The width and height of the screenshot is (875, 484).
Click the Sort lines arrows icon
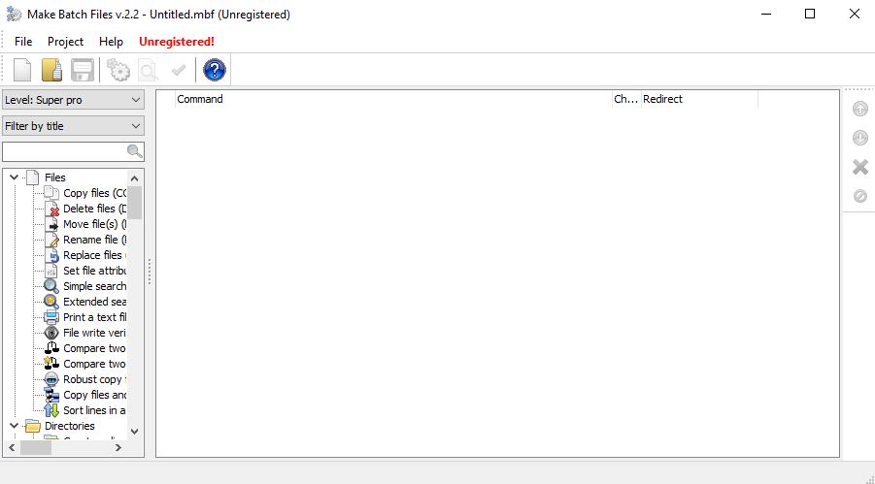point(51,410)
